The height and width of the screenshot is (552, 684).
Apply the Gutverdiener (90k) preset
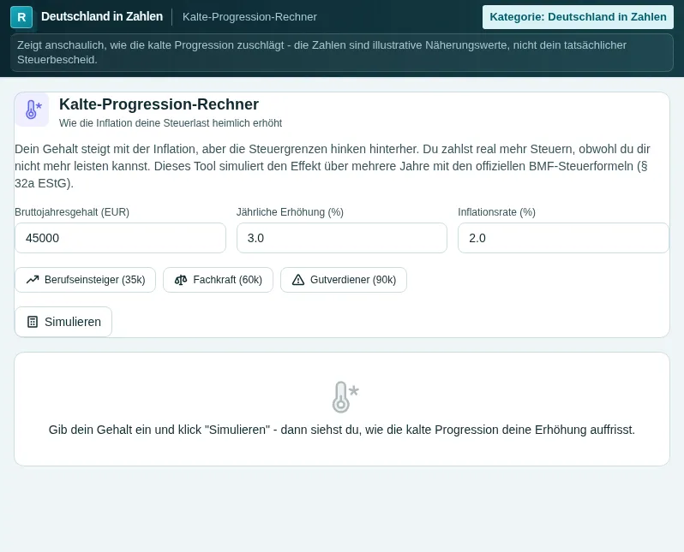pyautogui.click(x=344, y=280)
